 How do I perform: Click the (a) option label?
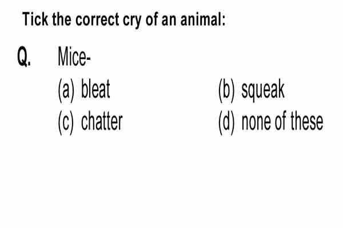[66, 90]
